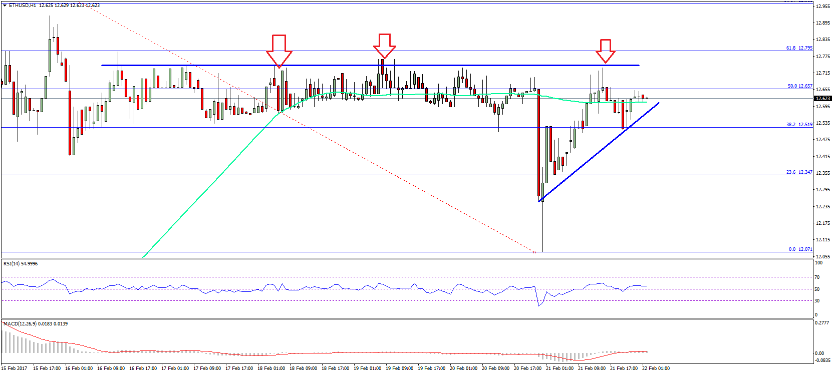Select the 38.2 12.519 Fibonacci label
Viewport: 833px width, 374px height.
(799, 125)
